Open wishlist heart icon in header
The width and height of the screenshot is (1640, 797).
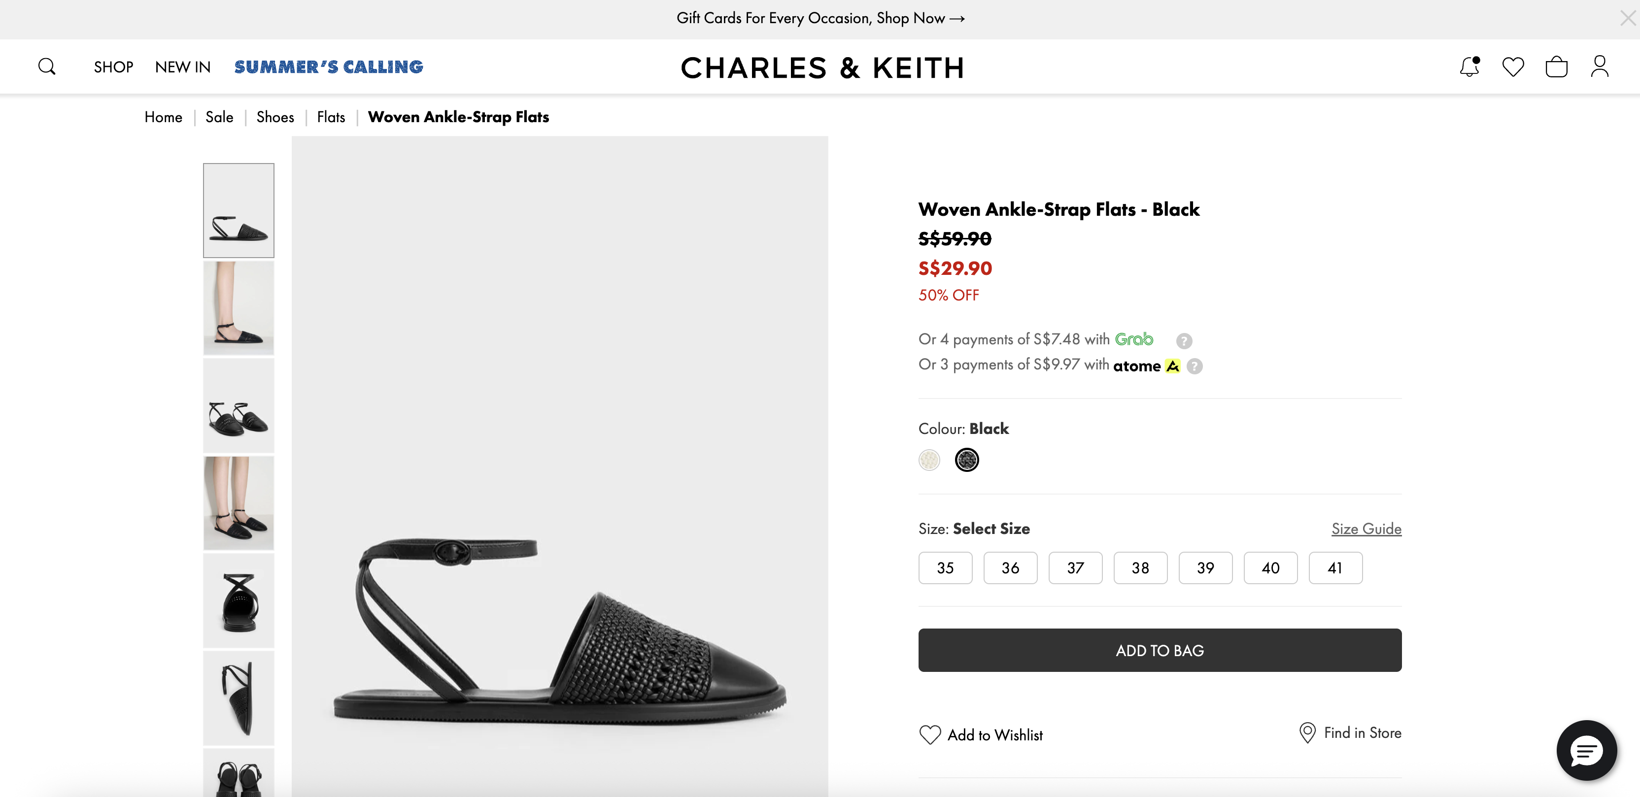[x=1513, y=67]
